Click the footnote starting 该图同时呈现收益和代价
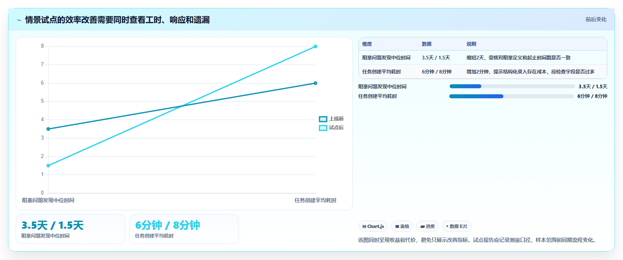 478,240
